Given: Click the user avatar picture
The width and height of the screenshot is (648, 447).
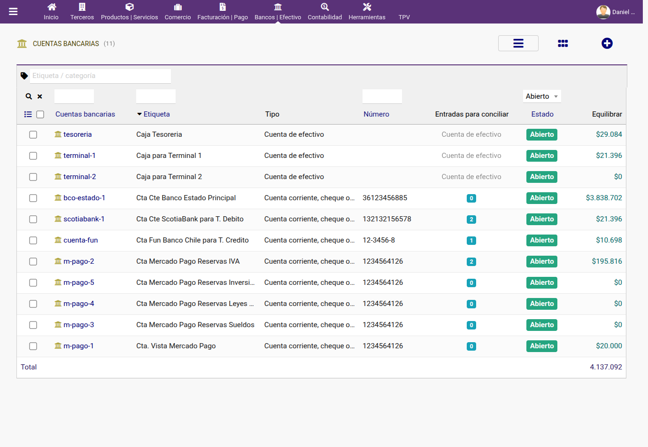Looking at the screenshot, I should point(603,12).
